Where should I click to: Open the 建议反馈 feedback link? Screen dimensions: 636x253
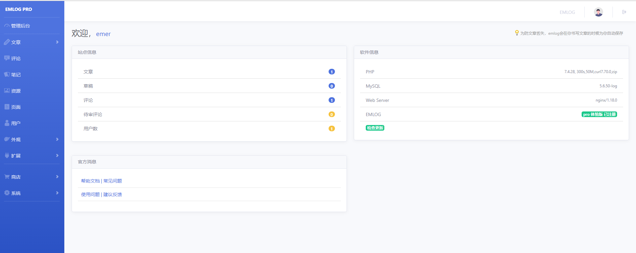(113, 194)
